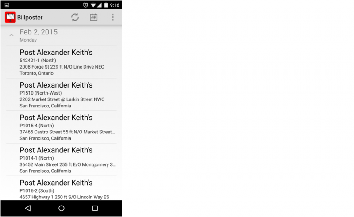Tap the alarm clock status icon
354x217 pixels.
coord(85,5)
